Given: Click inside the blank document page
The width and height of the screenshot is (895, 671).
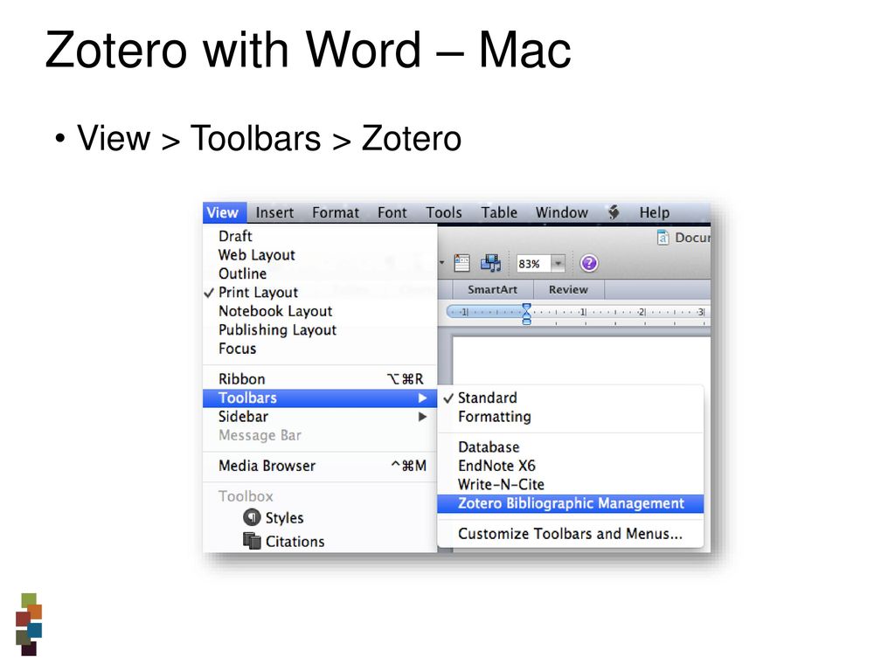Looking at the screenshot, I should point(581,361).
